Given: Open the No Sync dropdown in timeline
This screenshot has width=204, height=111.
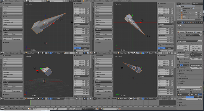Looking at the screenshot, I should [88, 109].
